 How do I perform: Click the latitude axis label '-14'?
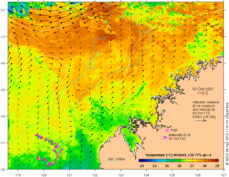click(3, 63)
